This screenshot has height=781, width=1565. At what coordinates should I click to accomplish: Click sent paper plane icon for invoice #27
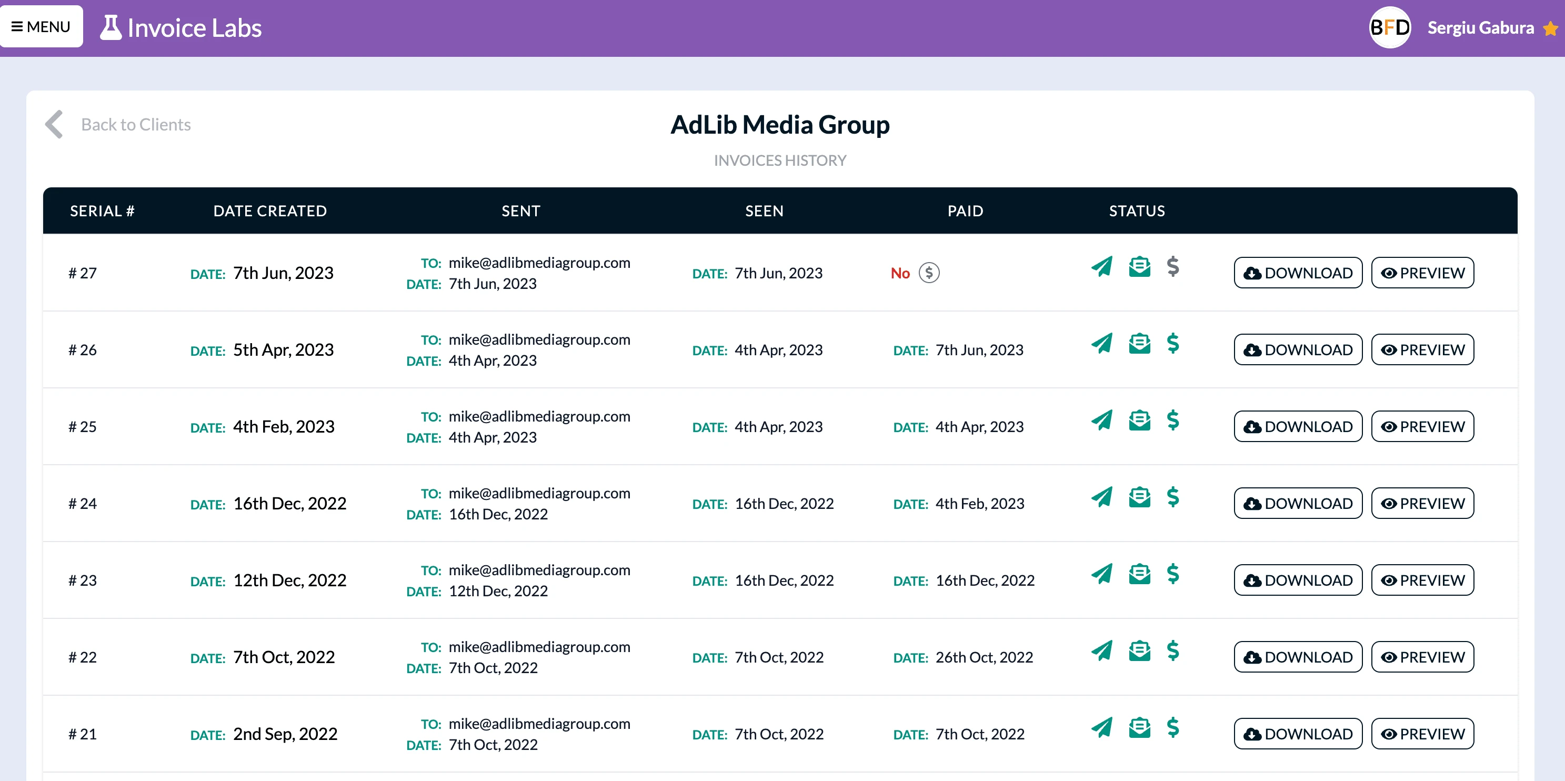(1101, 266)
